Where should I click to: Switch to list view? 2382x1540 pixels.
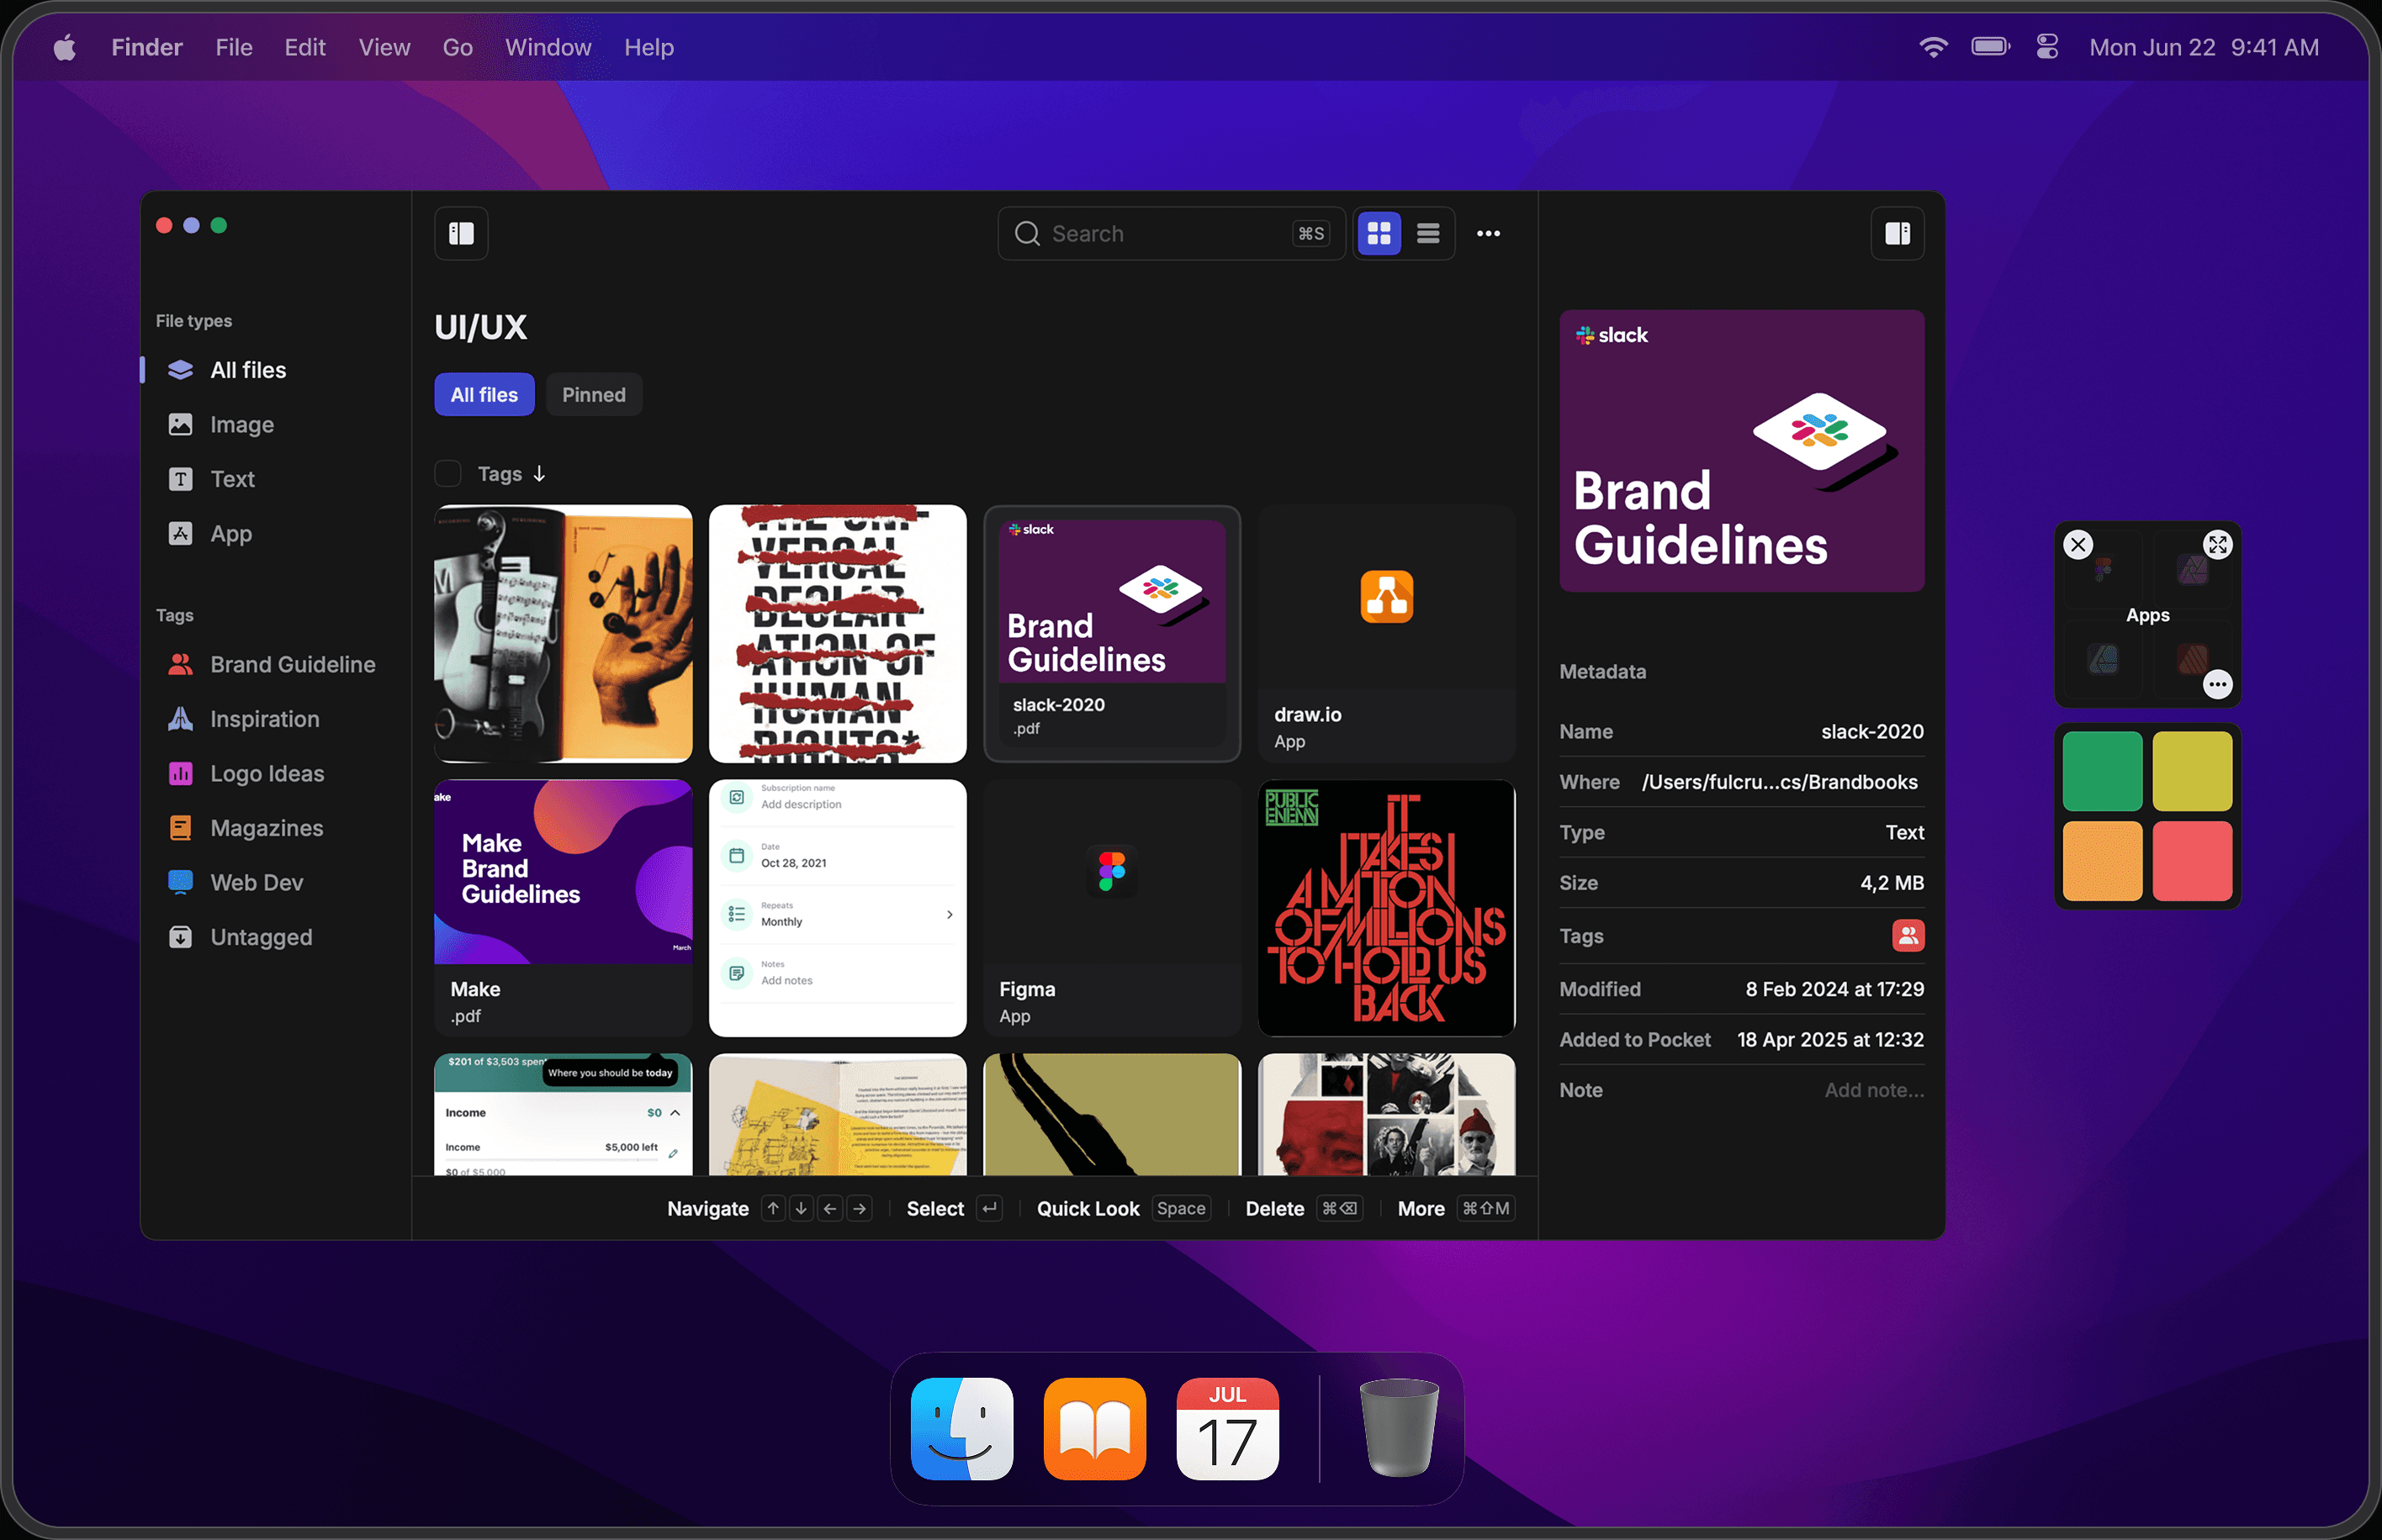click(1427, 234)
